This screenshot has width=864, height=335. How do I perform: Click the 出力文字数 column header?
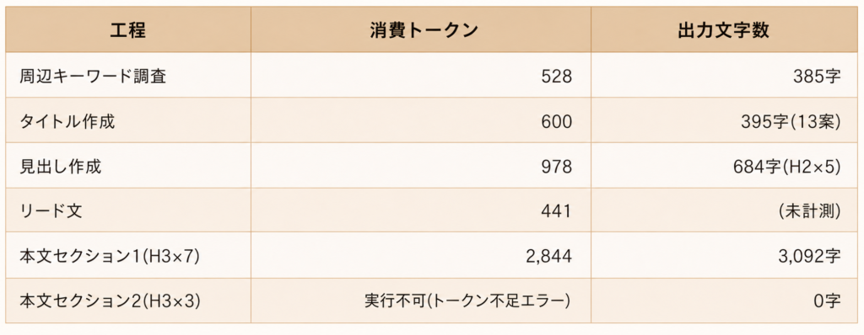[x=723, y=30]
